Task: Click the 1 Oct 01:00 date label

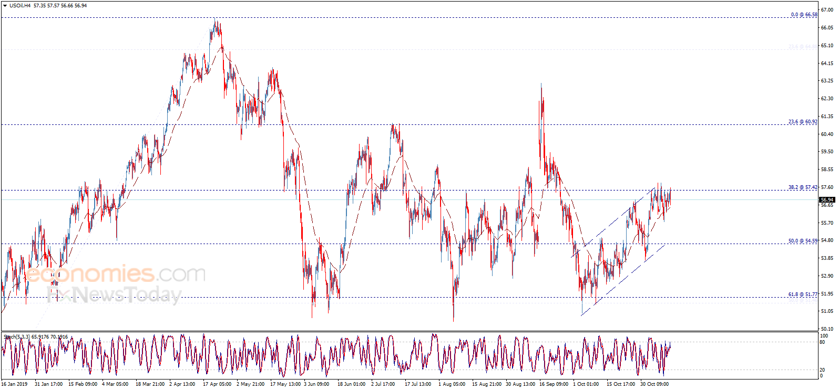Action: (x=586, y=384)
